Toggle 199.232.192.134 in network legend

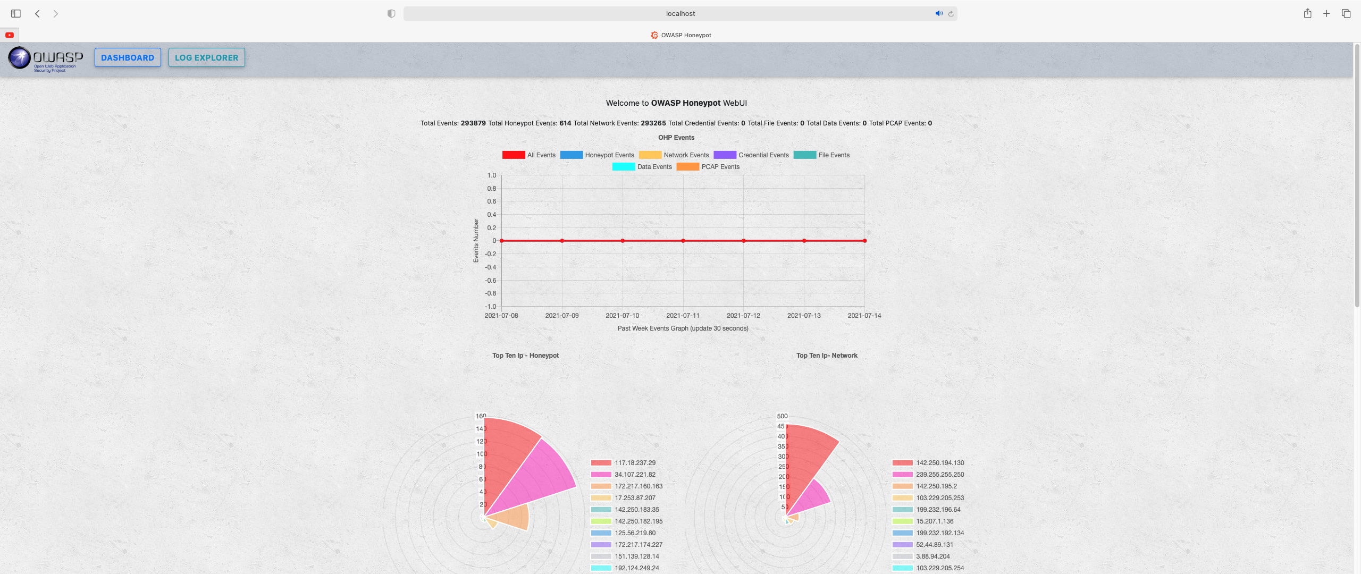click(903, 533)
